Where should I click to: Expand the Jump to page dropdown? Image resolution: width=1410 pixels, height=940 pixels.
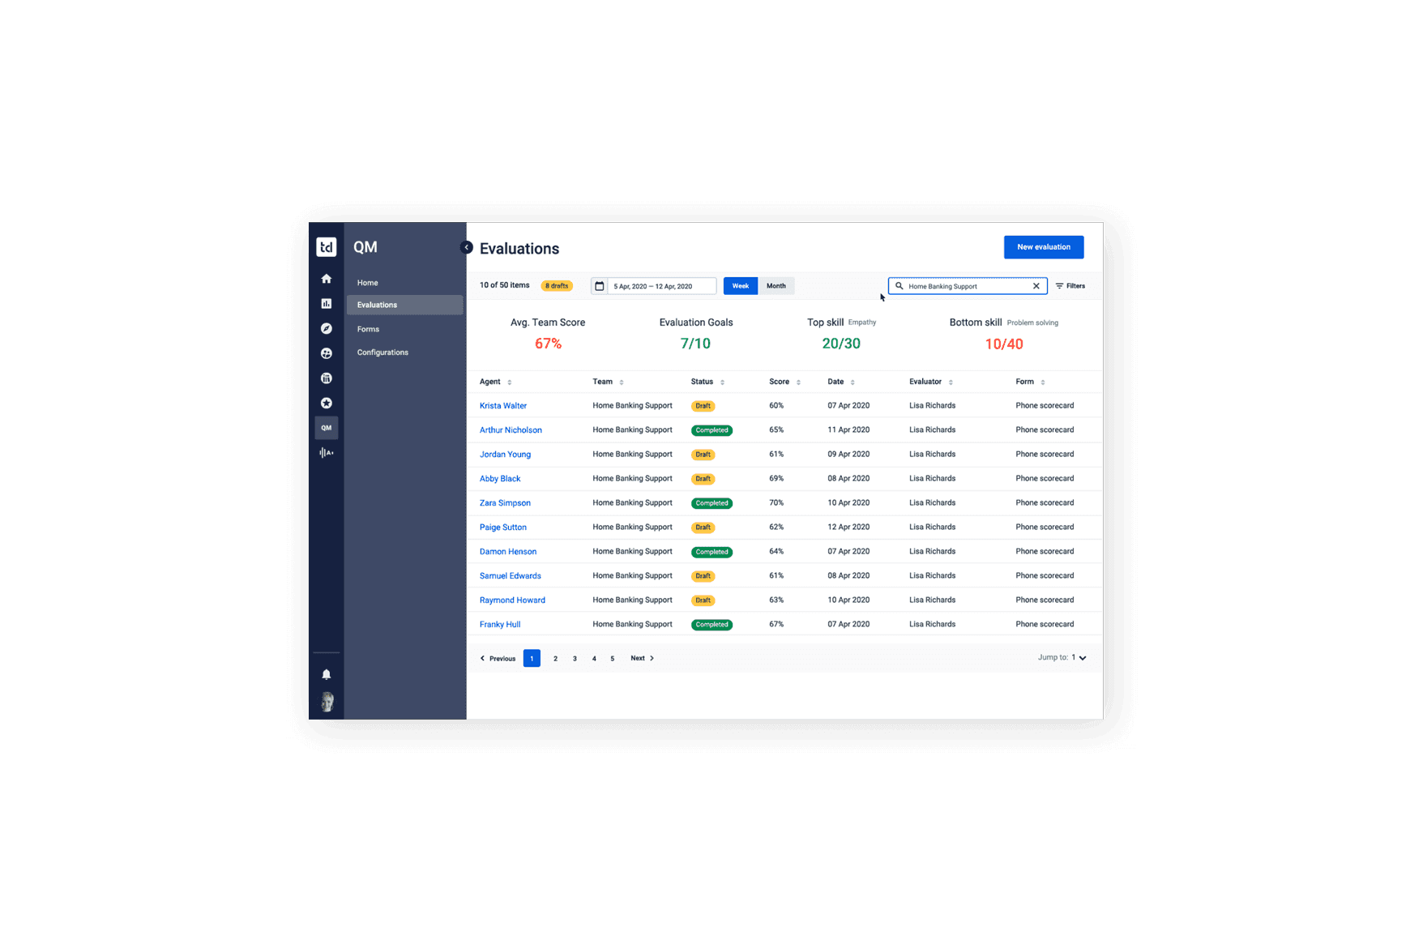1081,658
